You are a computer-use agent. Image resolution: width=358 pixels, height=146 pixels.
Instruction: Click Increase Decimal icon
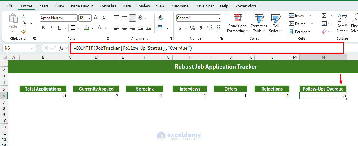click(x=210, y=28)
